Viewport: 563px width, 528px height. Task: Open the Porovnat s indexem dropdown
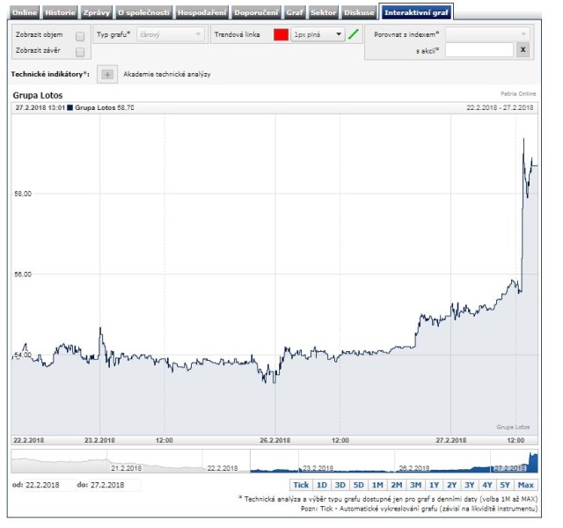click(x=487, y=34)
